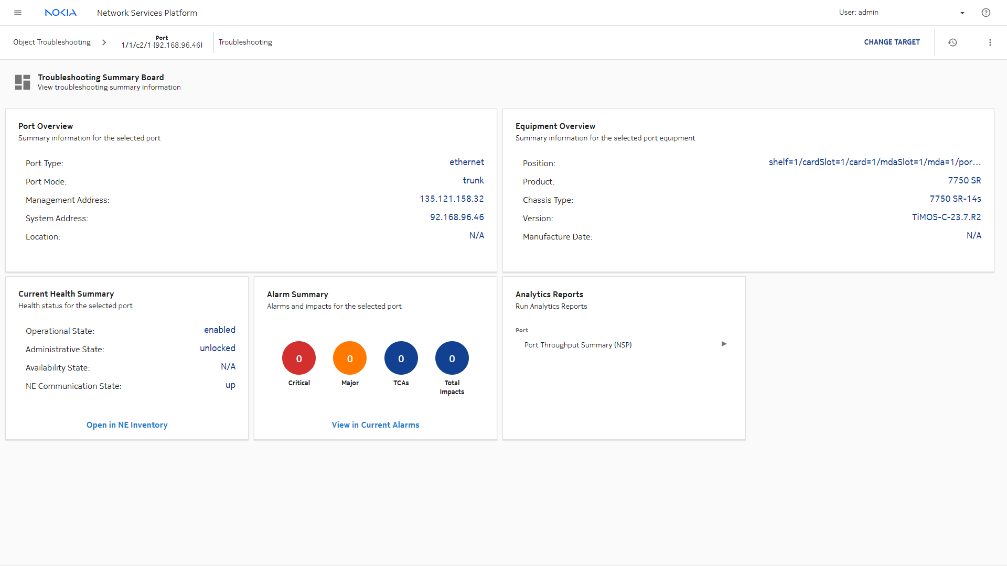Image resolution: width=1007 pixels, height=566 pixels.
Task: Run the Port Throughput Summary report arrow
Action: 724,344
